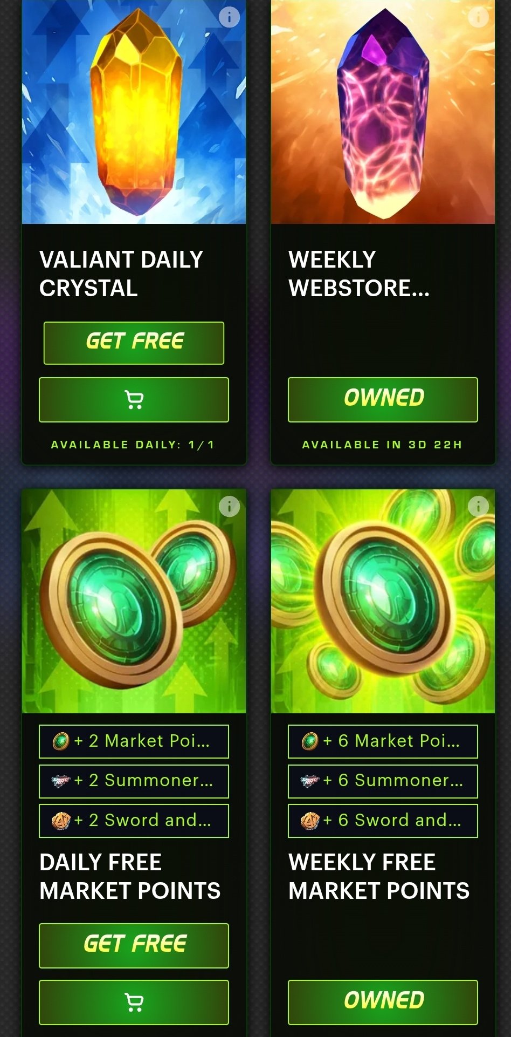Select the +6 Market Points reward row
Screen dimensions: 511x1037
coord(383,741)
